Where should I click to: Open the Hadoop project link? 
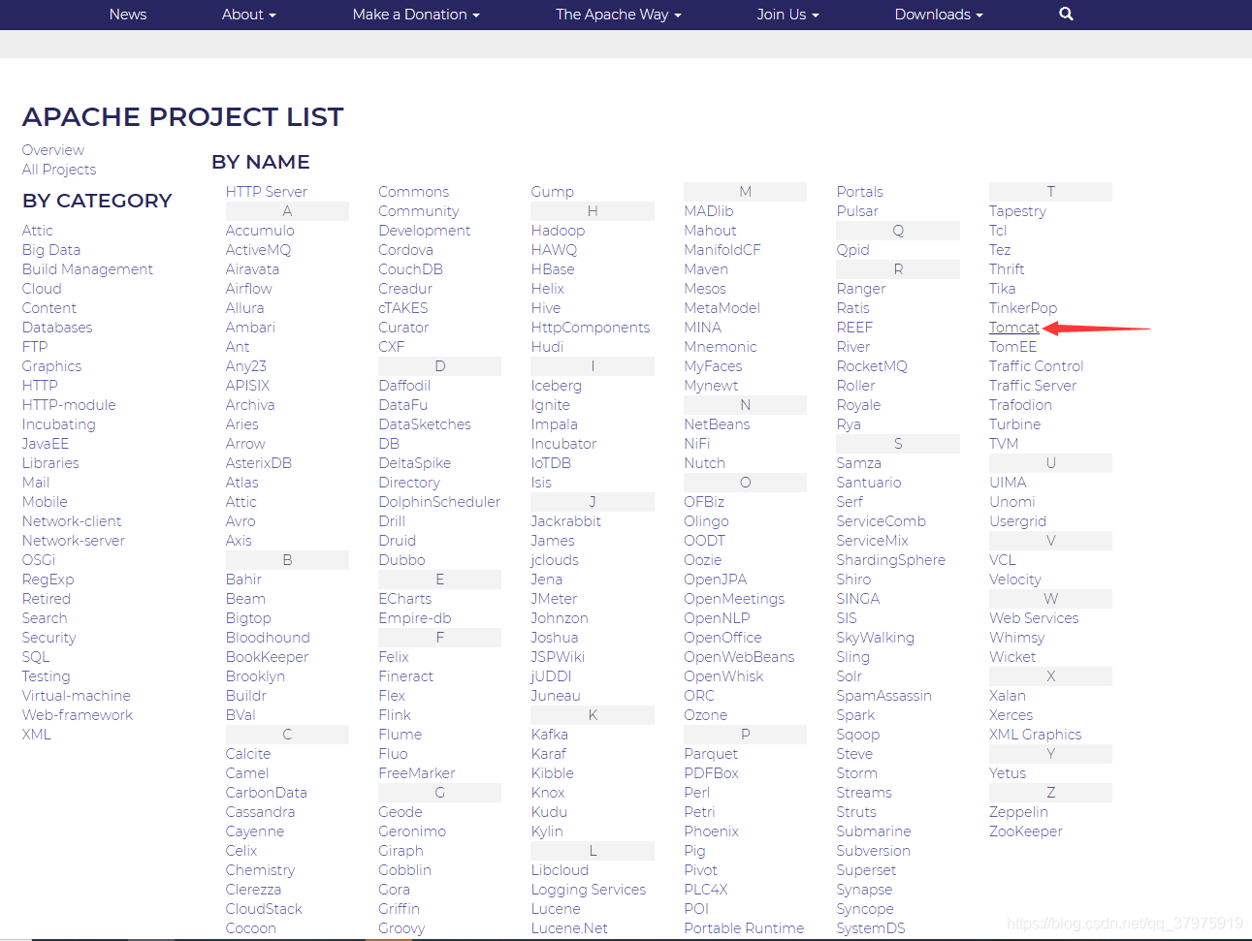(558, 231)
